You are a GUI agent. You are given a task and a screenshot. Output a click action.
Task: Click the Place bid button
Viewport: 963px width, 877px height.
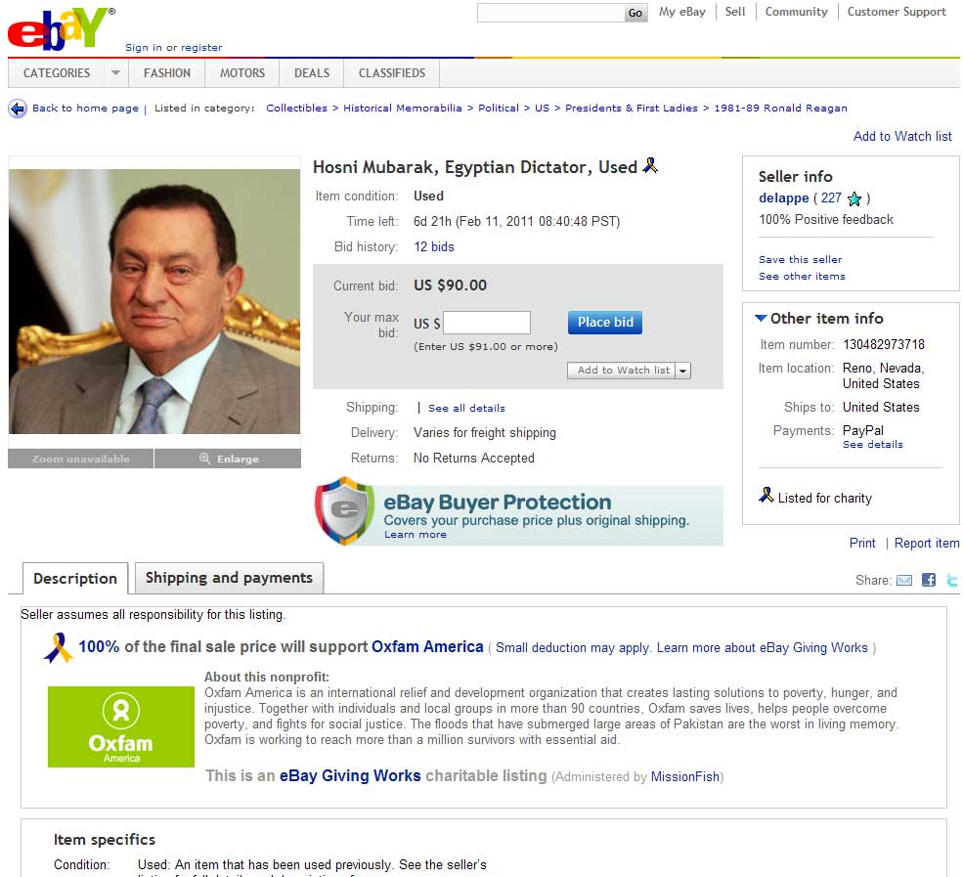point(605,323)
